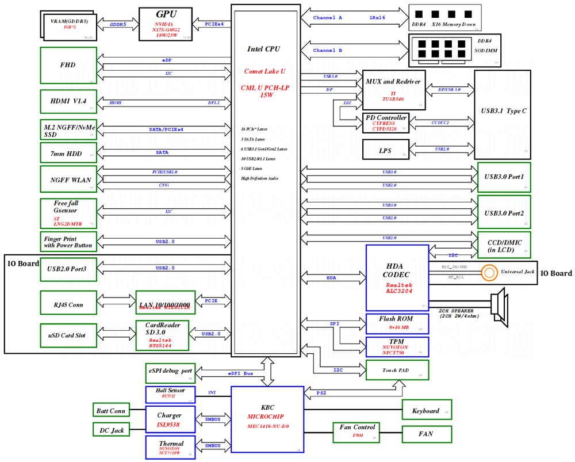Select the LPS block
The width and height of the screenshot is (575, 462).
point(386,150)
